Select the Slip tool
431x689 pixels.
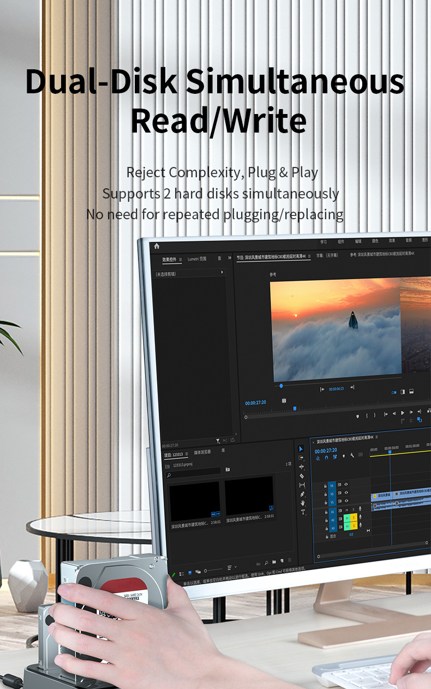point(302,485)
